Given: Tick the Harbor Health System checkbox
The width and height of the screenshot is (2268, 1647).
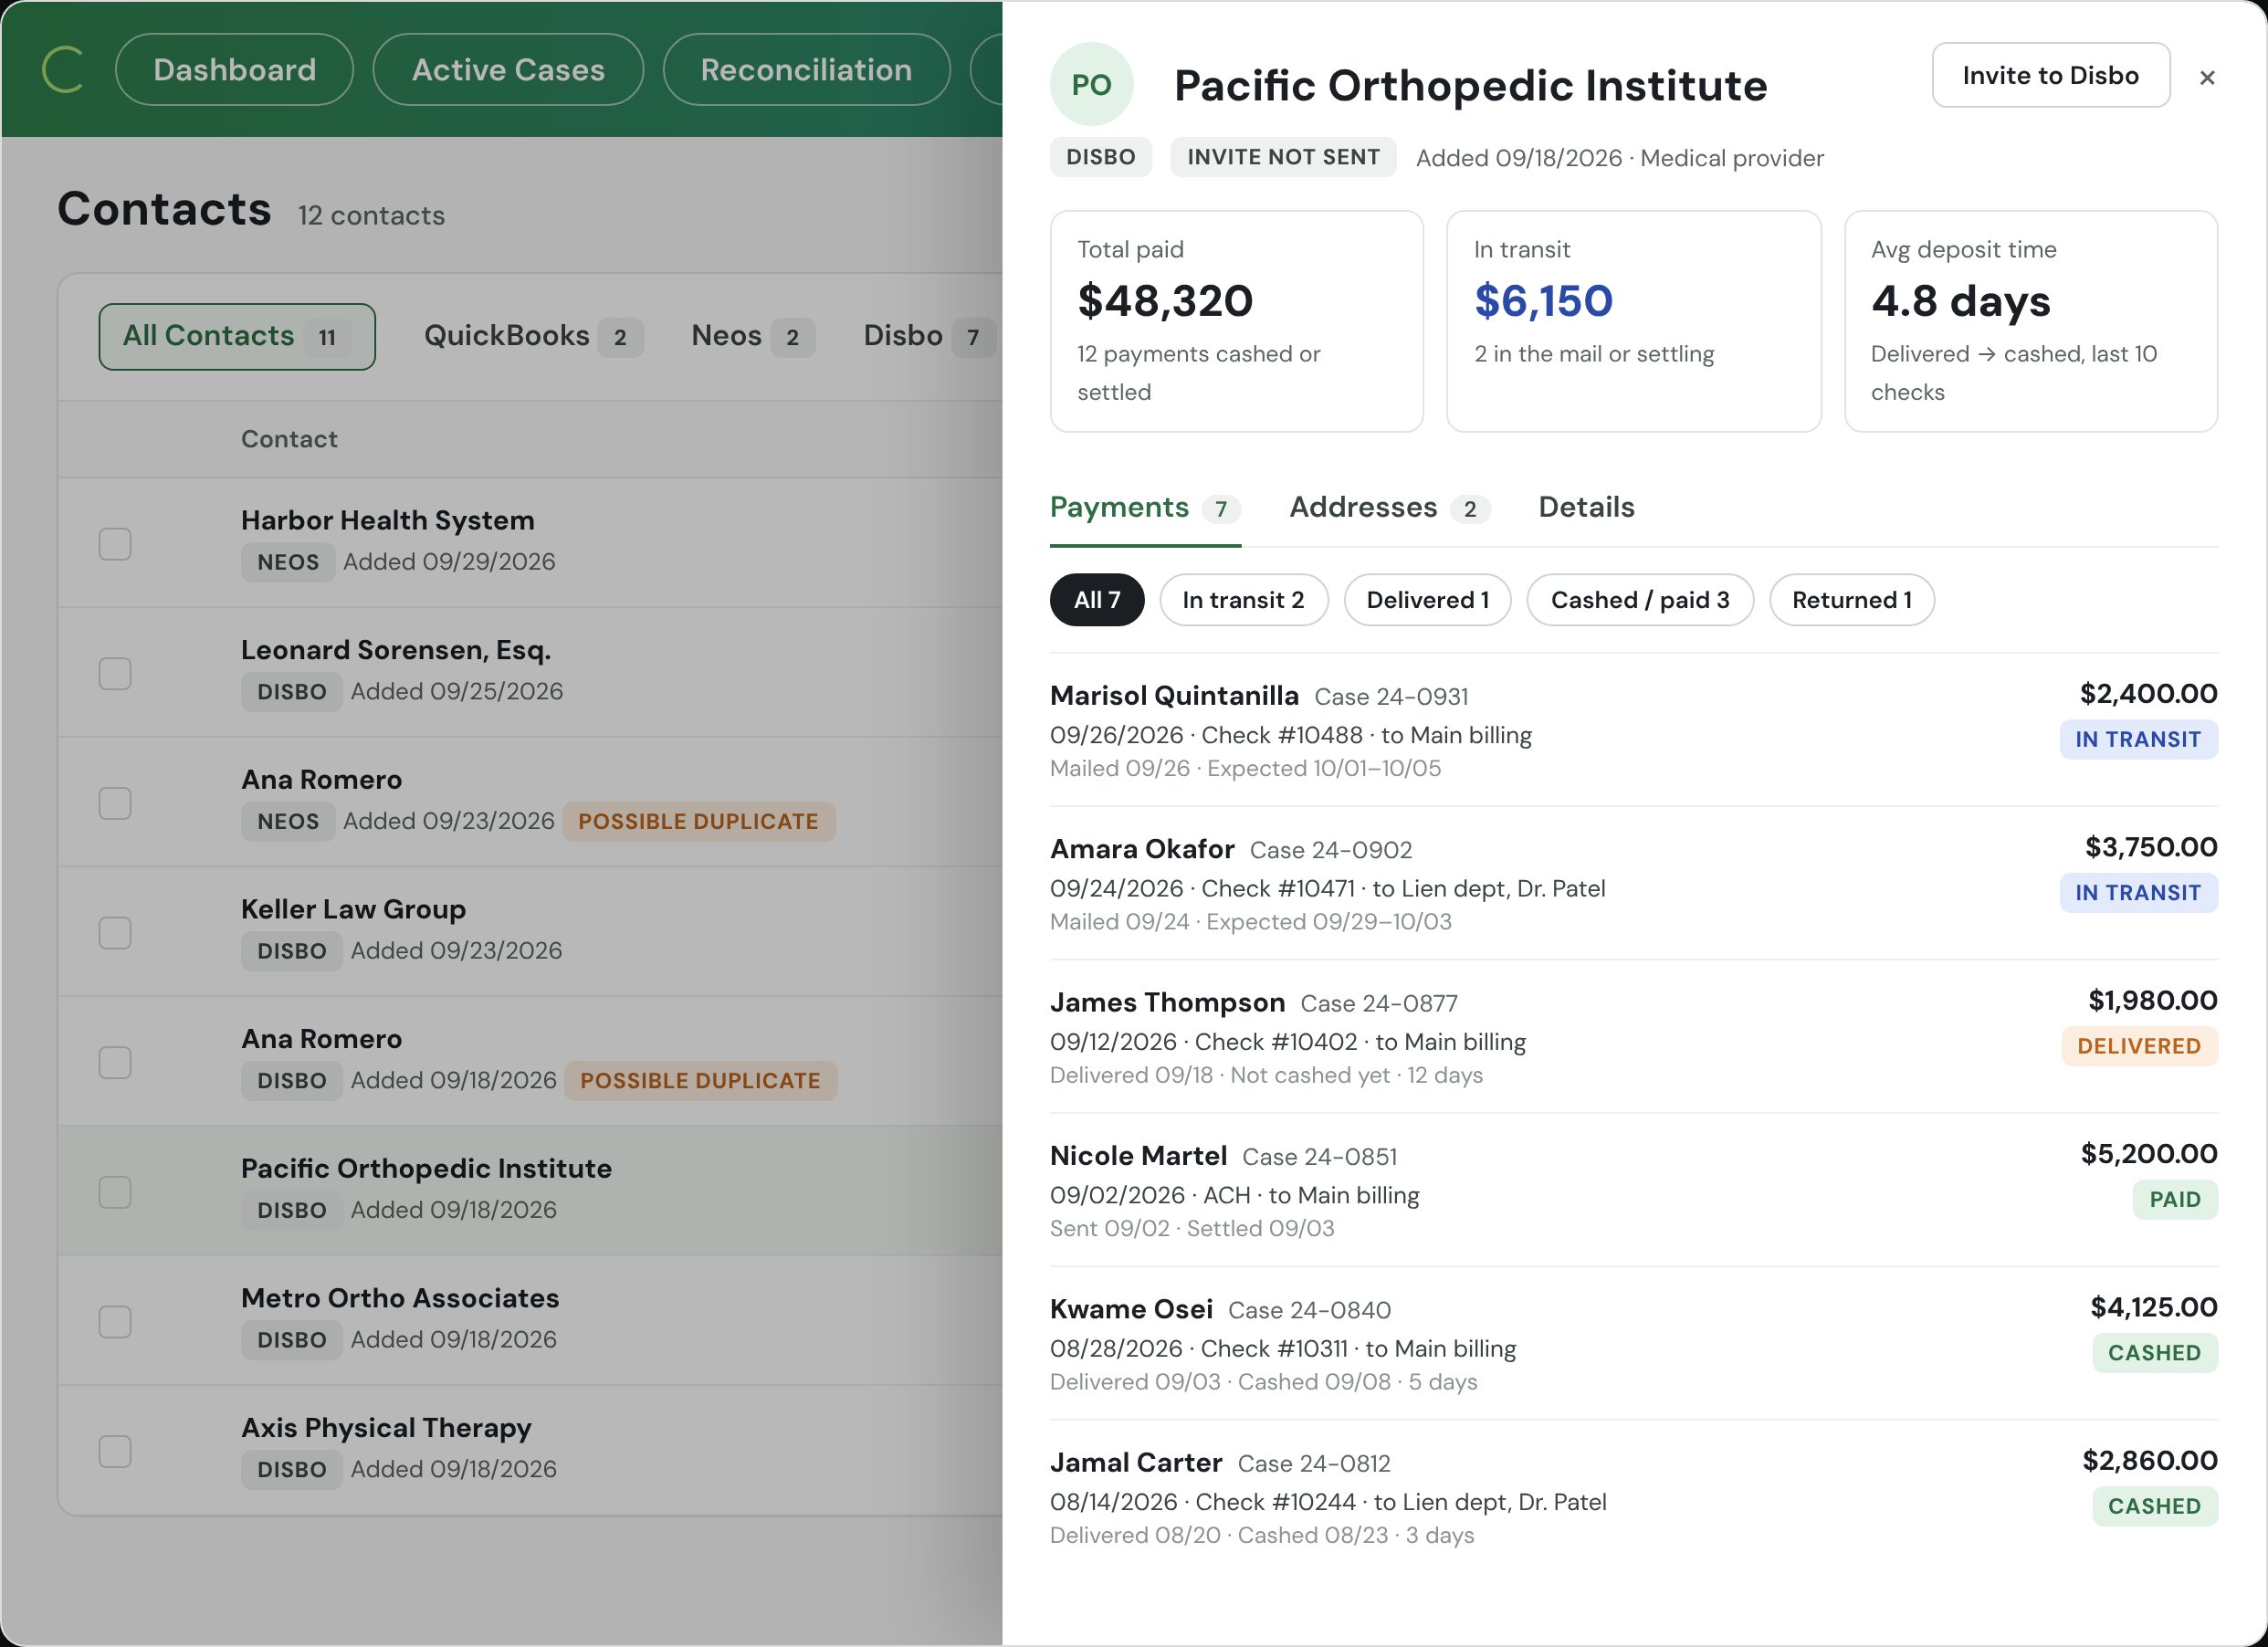Looking at the screenshot, I should (x=115, y=544).
